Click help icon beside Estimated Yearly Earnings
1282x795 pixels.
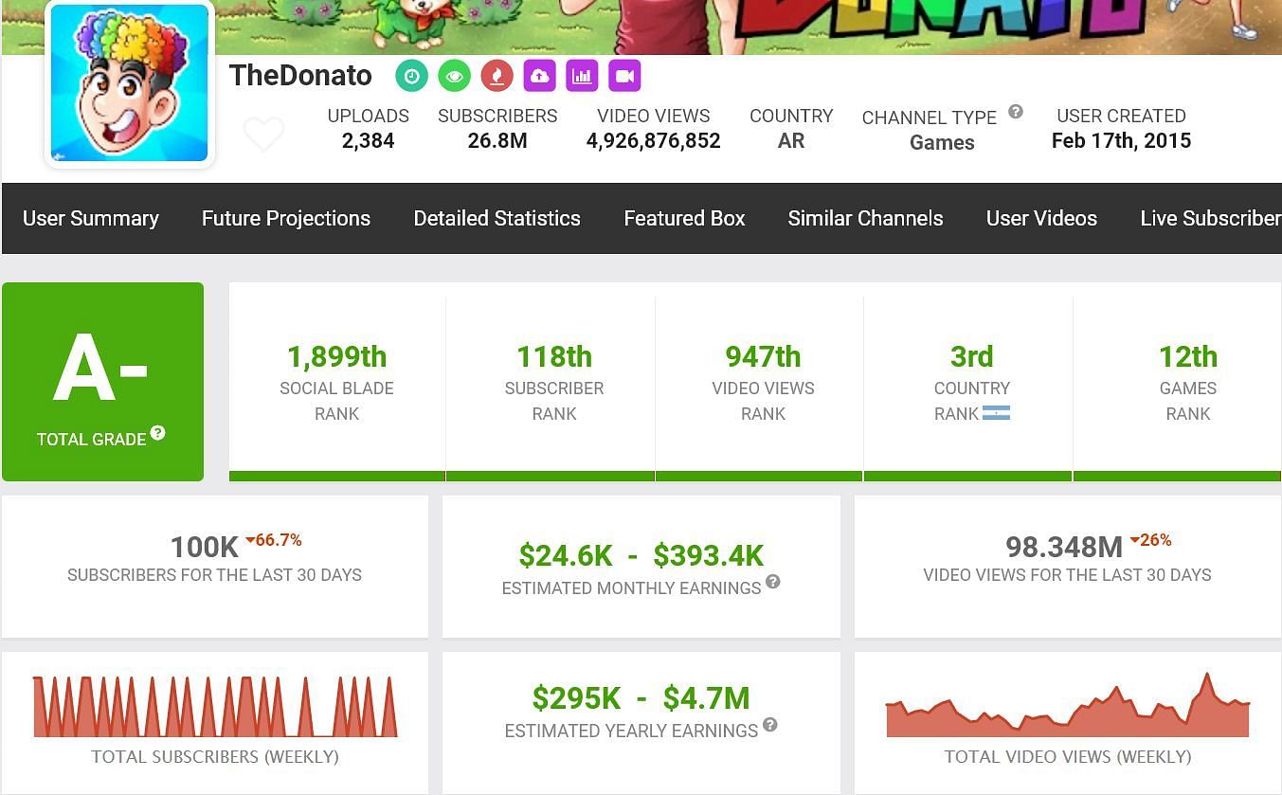click(770, 724)
